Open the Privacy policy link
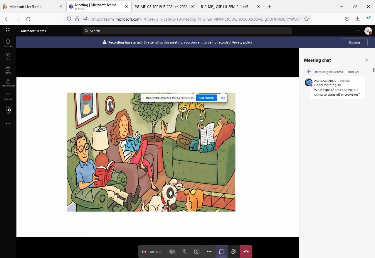 (x=242, y=42)
